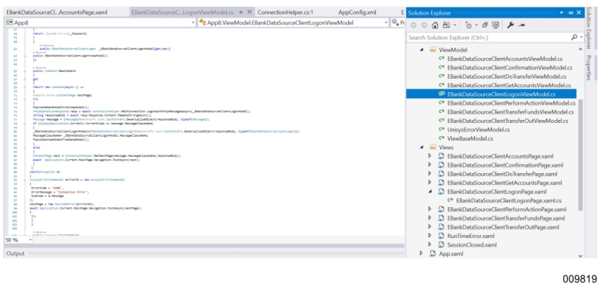
Task: Select the ViewModel folder icon
Action: pyautogui.click(x=433, y=49)
